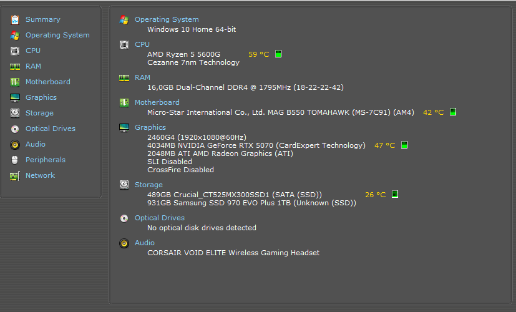Click the storage temperature value 26 °C
Screen dimensions: 516x312
point(376,195)
